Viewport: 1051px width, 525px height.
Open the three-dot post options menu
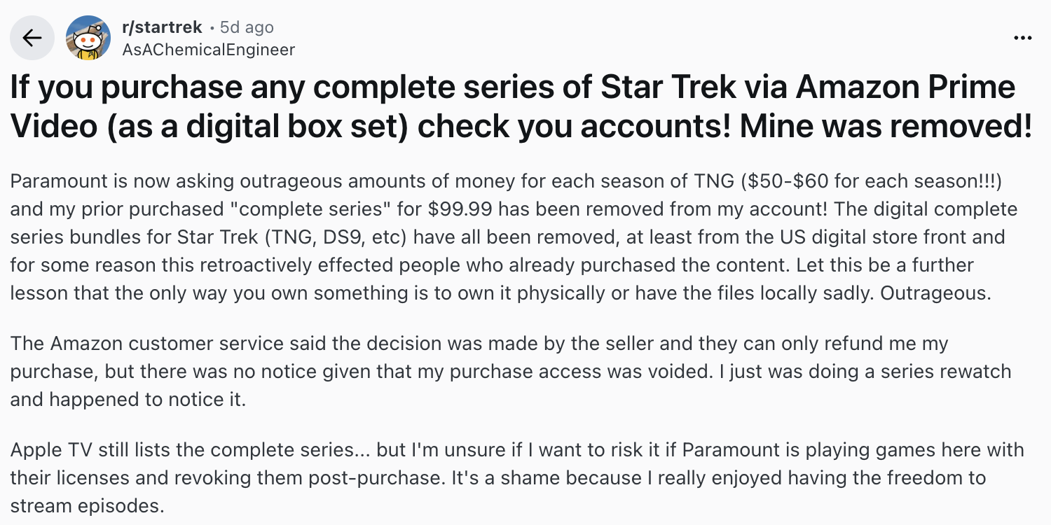(x=1022, y=38)
